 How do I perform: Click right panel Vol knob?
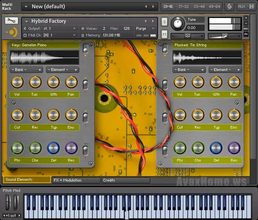[x=180, y=82]
